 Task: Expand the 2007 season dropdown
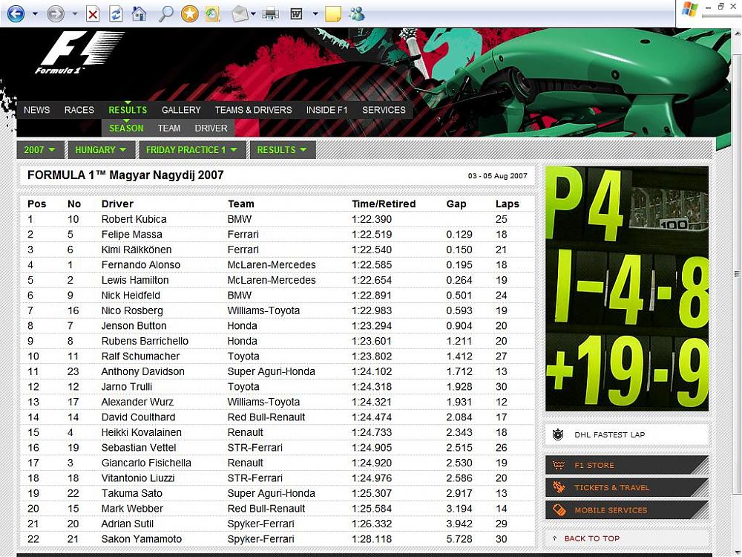(x=40, y=150)
